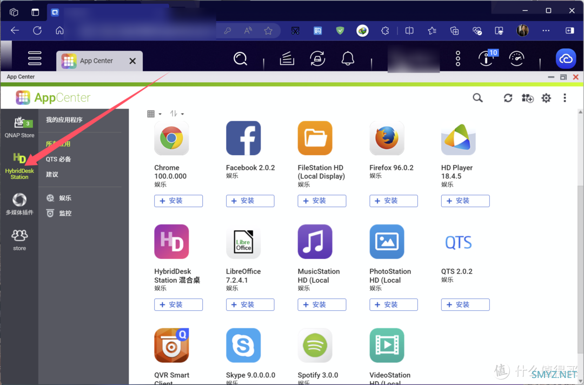The width and height of the screenshot is (584, 385).
Task: Install QTS 2.0.2
Action: point(465,304)
